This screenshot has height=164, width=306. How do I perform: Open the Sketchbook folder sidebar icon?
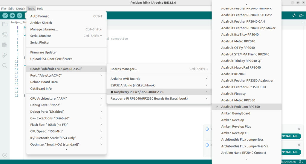[x=5, y=24]
